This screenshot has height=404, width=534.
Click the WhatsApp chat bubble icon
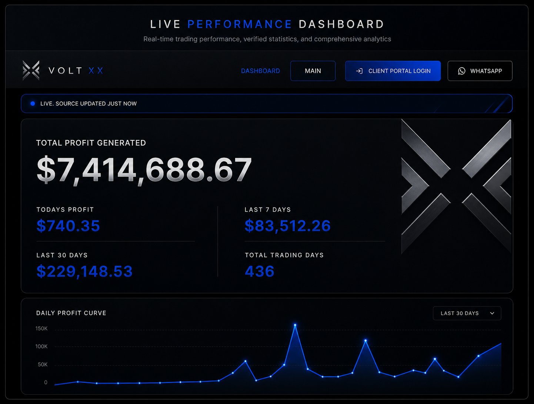(461, 71)
